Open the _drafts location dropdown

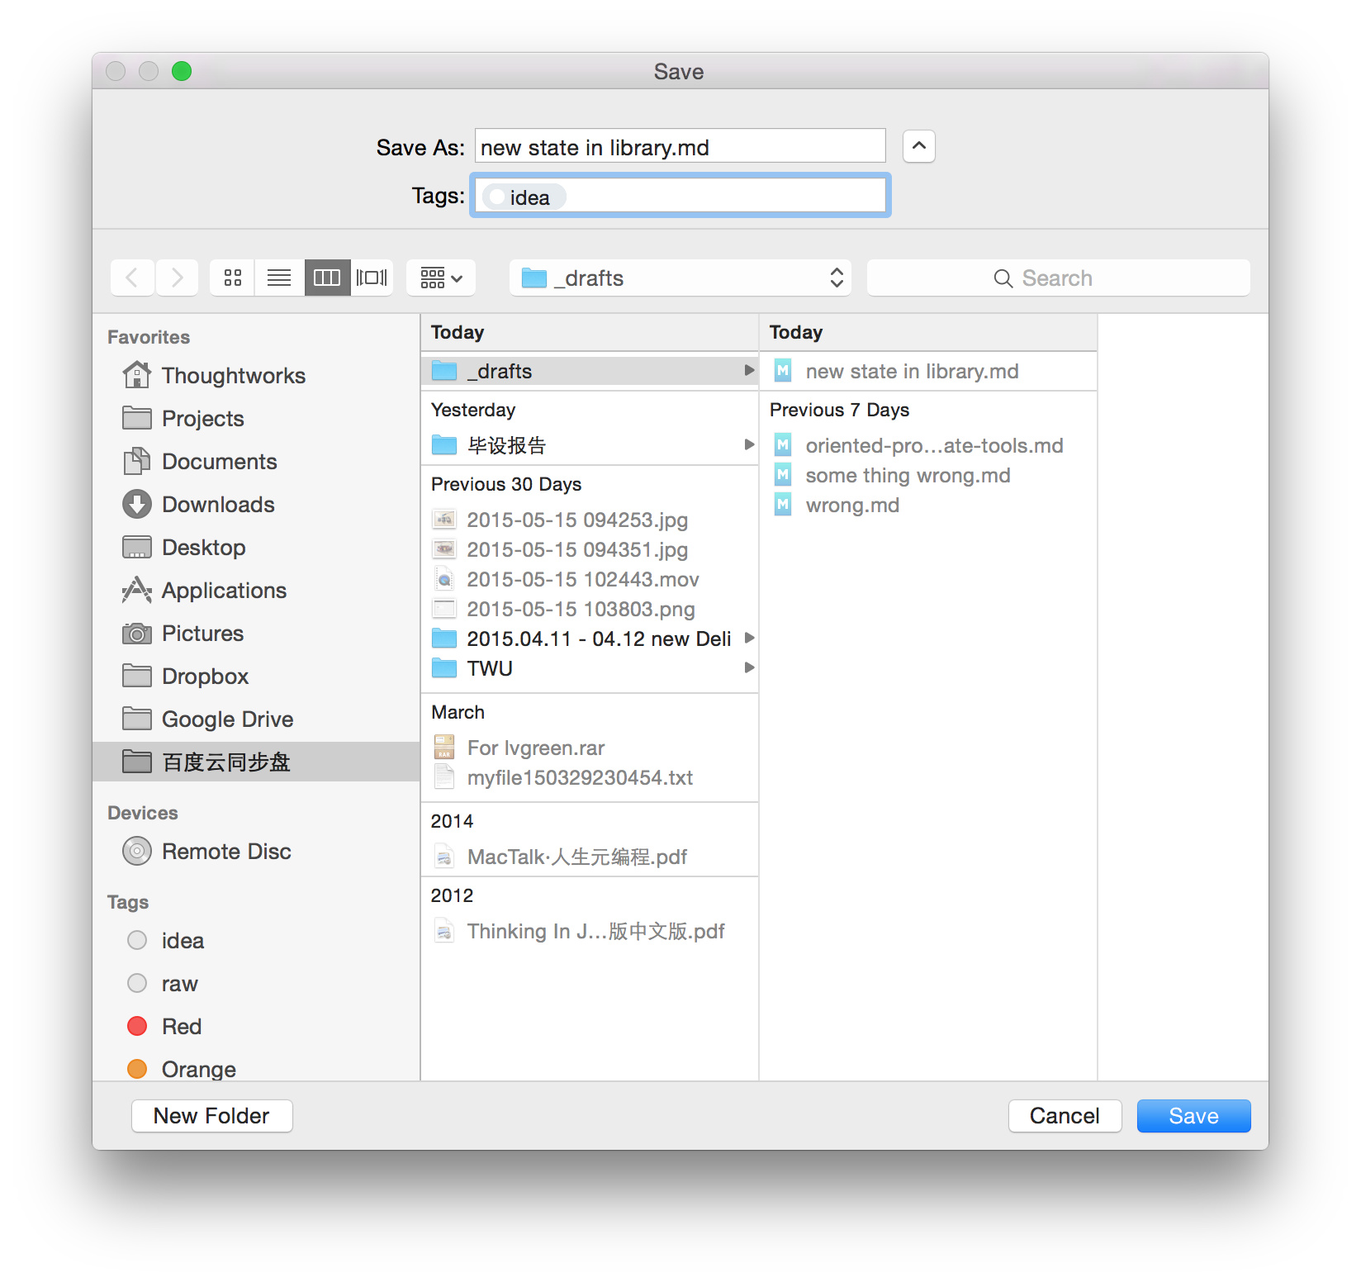[x=680, y=278]
